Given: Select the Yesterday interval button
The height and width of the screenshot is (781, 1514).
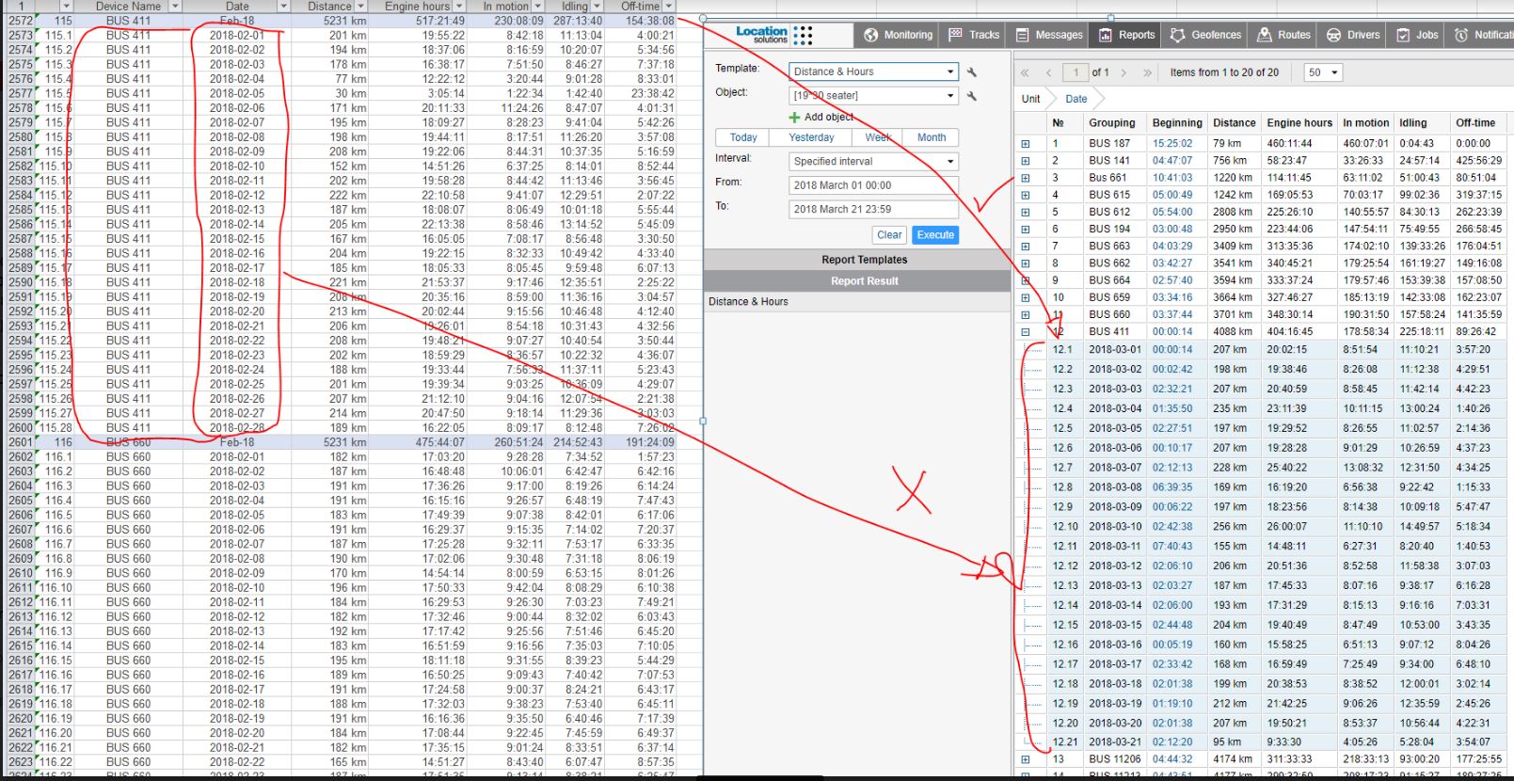Looking at the screenshot, I should coord(811,137).
